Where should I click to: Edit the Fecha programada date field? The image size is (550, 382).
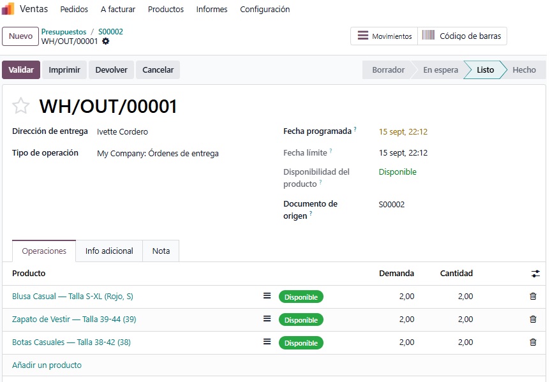coord(403,132)
